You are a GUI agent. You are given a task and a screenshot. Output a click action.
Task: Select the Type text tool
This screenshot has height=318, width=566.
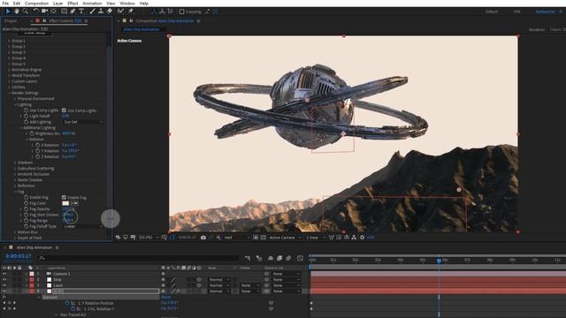click(81, 11)
